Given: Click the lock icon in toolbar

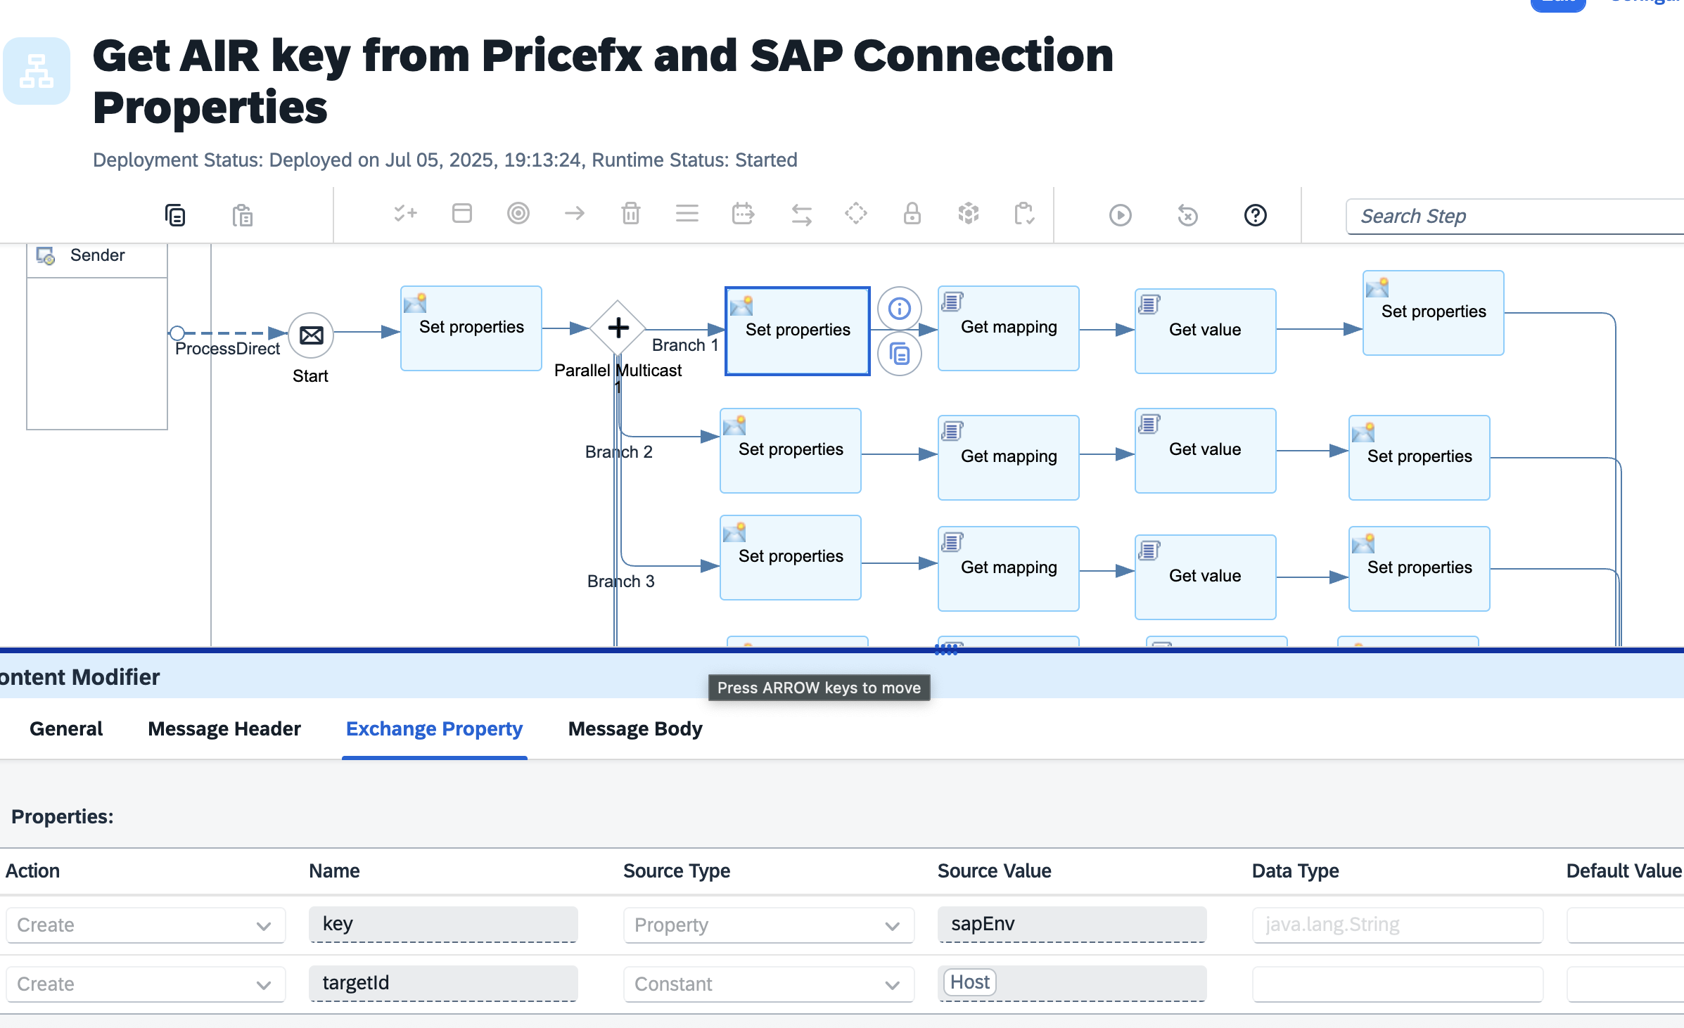Looking at the screenshot, I should [x=912, y=213].
